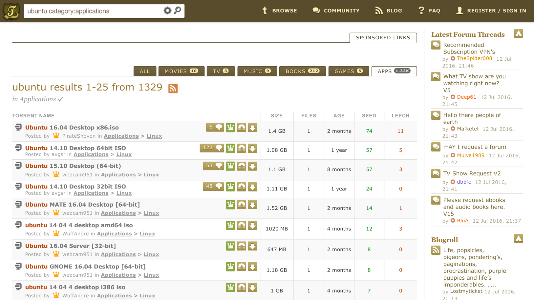The image size is (534, 300).
Task: Open the Browse menu
Action: click(x=279, y=10)
